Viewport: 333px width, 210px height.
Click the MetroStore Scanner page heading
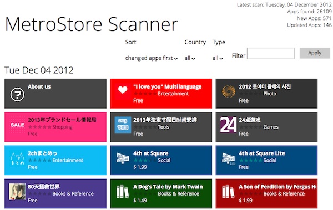[92, 24]
